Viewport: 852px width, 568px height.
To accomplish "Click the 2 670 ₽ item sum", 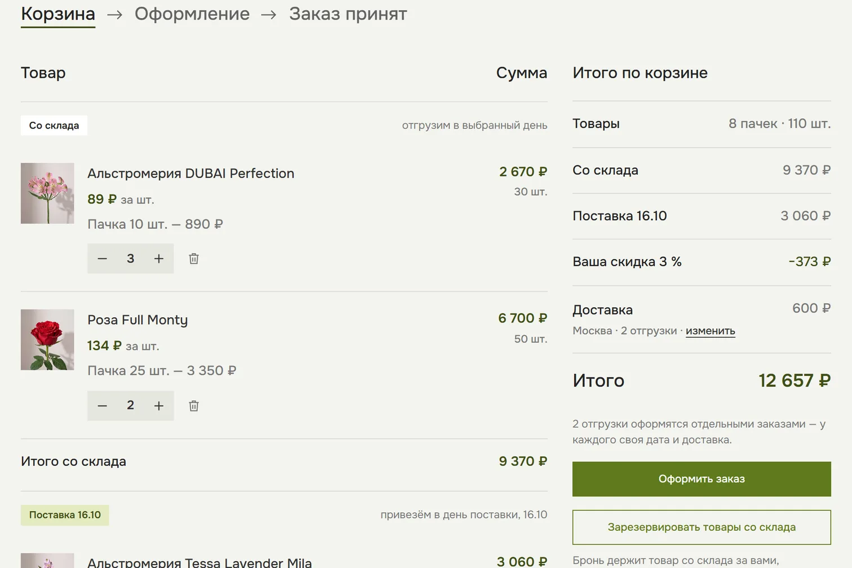I will [x=523, y=172].
